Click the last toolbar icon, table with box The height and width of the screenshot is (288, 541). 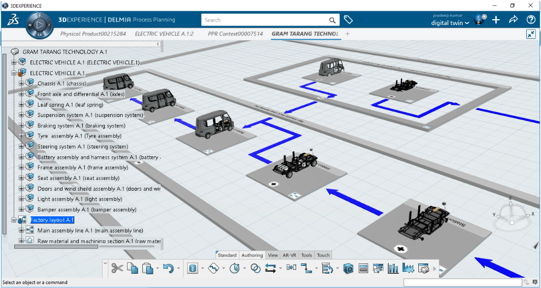tap(423, 268)
